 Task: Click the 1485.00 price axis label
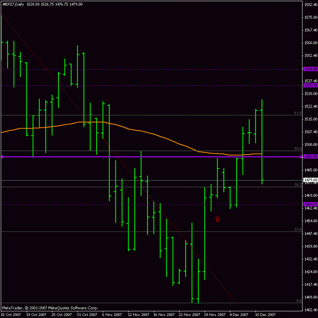click(311, 170)
